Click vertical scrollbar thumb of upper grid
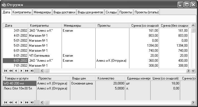This screenshot has width=198, height=107. (x=193, y=30)
